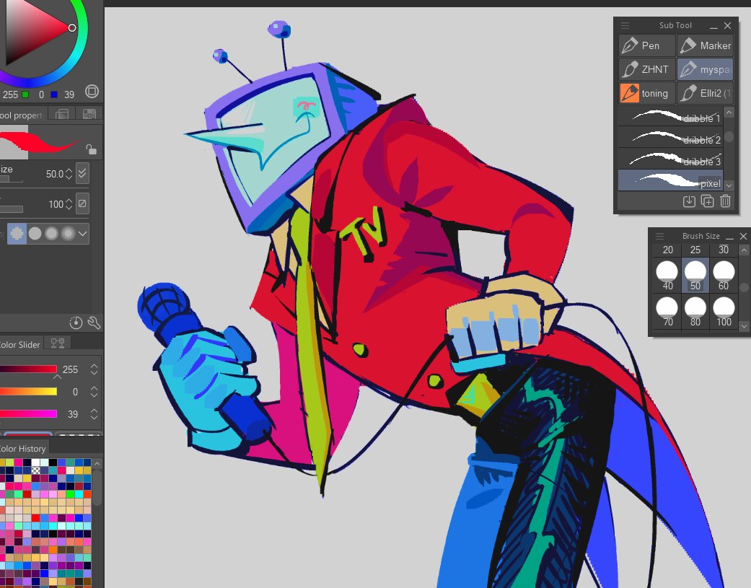Viewport: 751px width, 588px height.
Task: Reset tool properties to initial settings
Action: 76,322
